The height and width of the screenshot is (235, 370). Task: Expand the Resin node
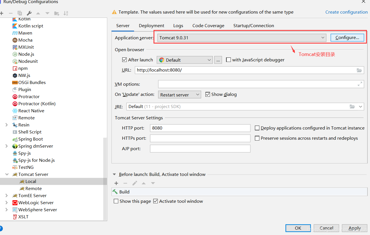tap(6, 125)
